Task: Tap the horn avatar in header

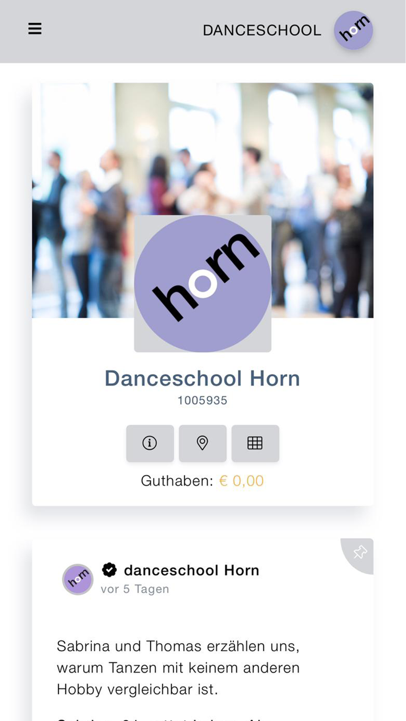Action: 353,30
